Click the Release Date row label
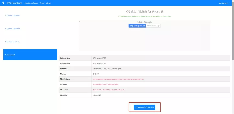 tap(65, 58)
